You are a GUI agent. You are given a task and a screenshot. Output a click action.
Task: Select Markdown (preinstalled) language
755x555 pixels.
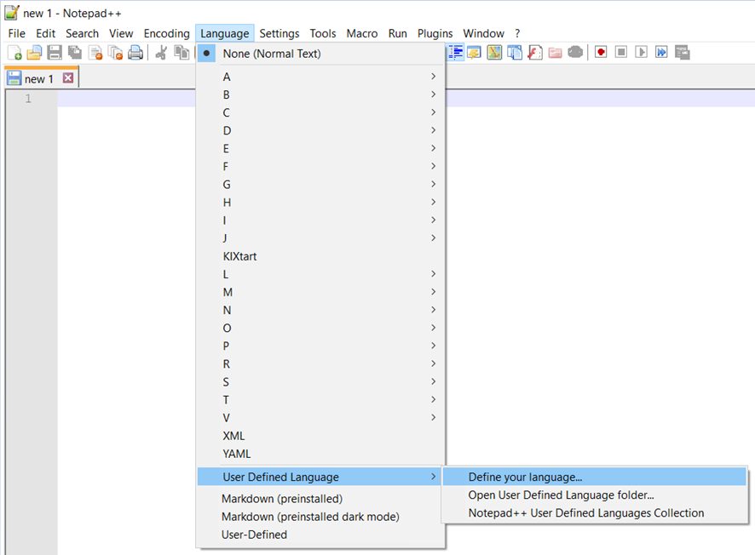(320, 499)
